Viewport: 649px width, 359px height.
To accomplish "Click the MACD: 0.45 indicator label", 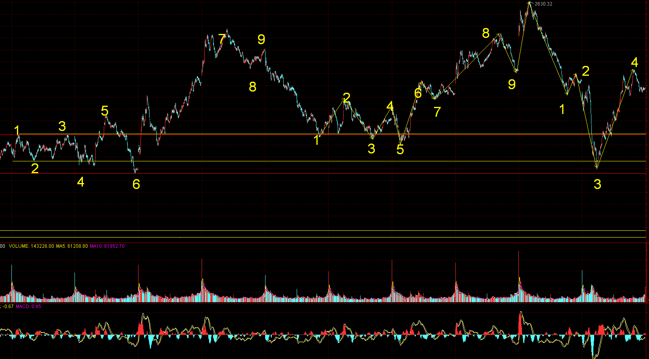I will point(28,307).
